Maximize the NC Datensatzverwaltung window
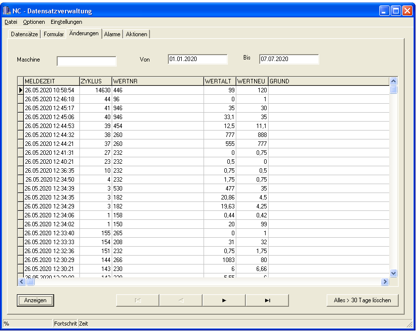The width and height of the screenshot is (420, 332). (x=396, y=11)
